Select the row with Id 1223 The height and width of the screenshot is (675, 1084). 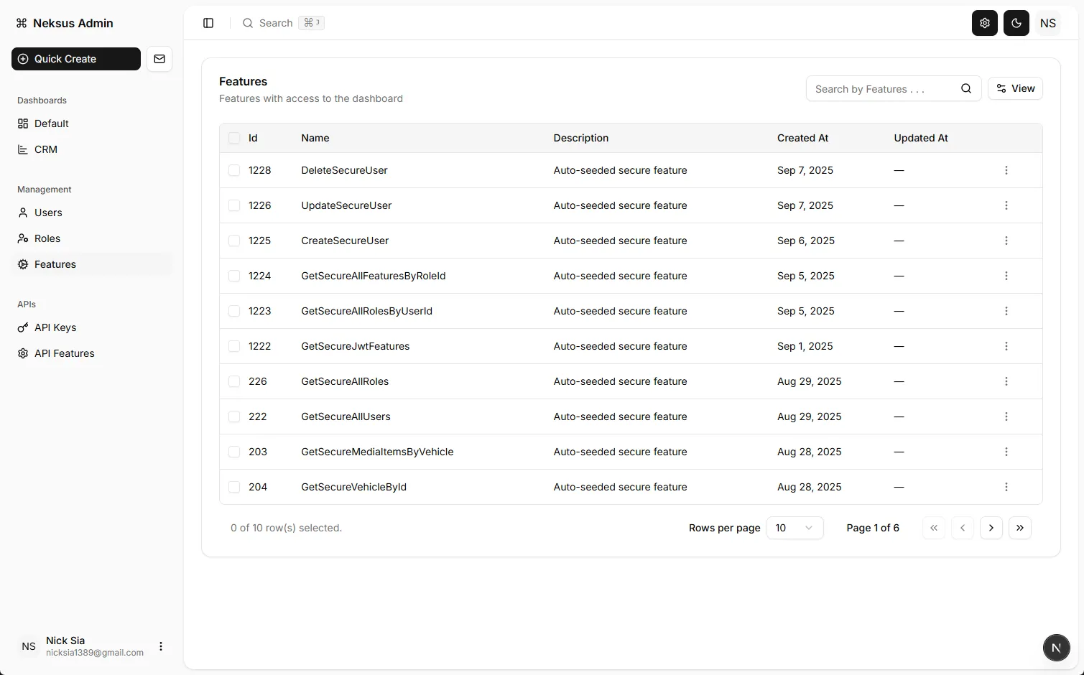234,311
